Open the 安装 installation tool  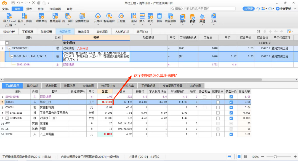pos(192,18)
